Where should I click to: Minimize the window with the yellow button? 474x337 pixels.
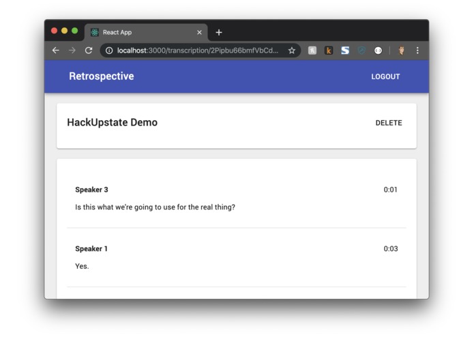pyautogui.click(x=64, y=31)
